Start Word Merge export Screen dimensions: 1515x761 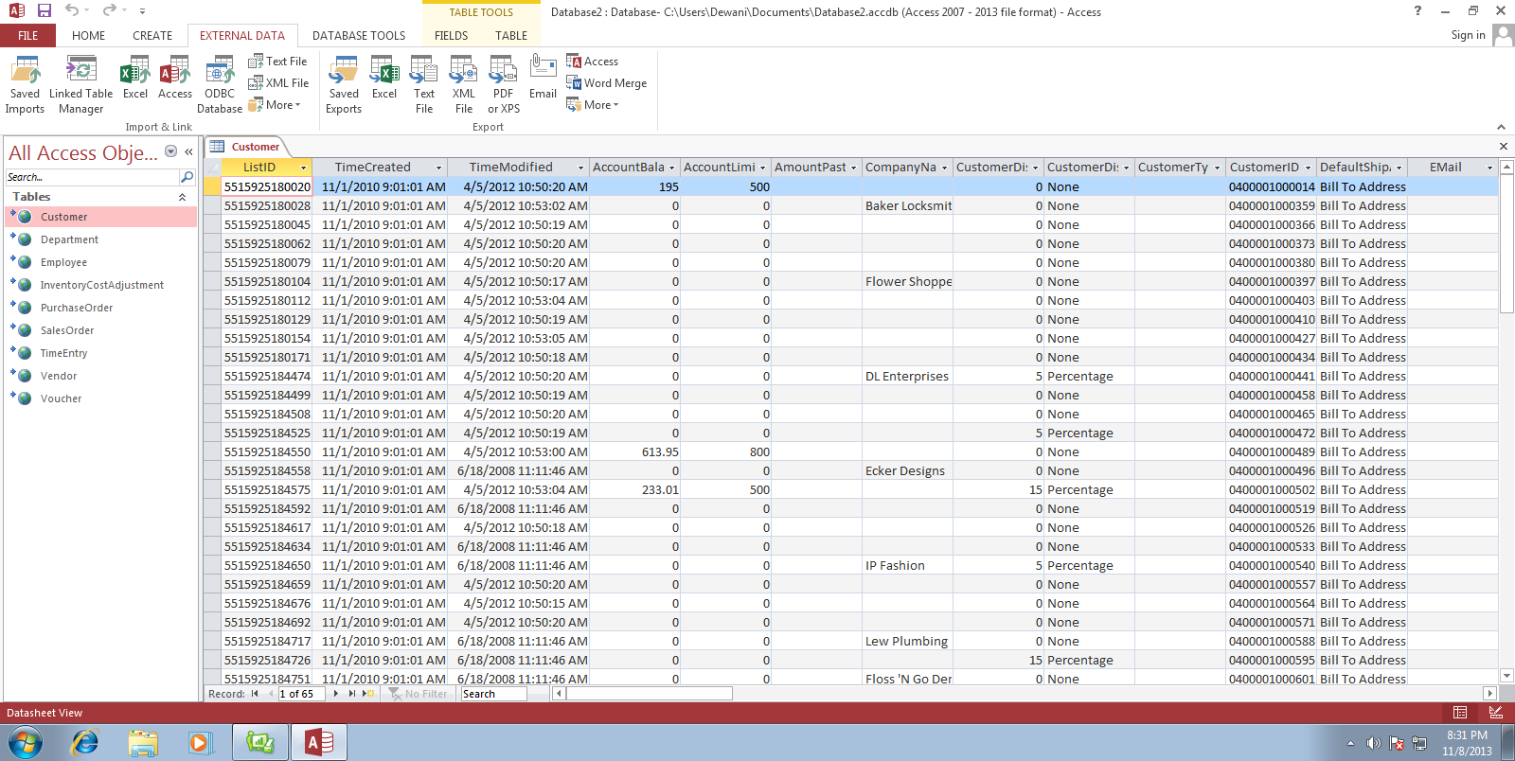tap(607, 83)
